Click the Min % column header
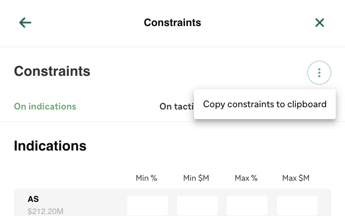The width and height of the screenshot is (345, 216). 146,178
